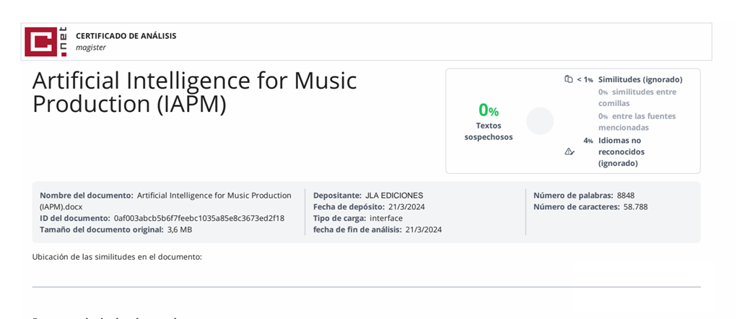Select the "Similitudes (ignorado)" label
Image resolution: width=737 pixels, height=319 pixels.
[x=640, y=79]
